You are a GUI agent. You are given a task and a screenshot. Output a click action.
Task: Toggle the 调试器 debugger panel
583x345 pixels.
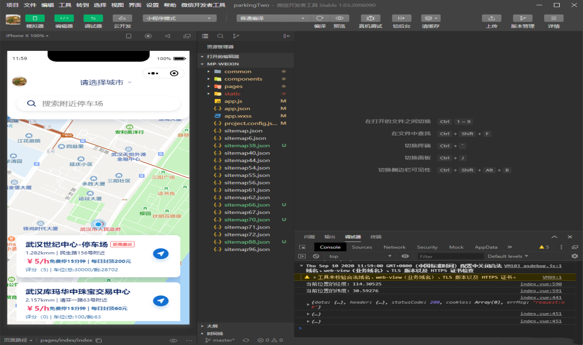click(93, 19)
